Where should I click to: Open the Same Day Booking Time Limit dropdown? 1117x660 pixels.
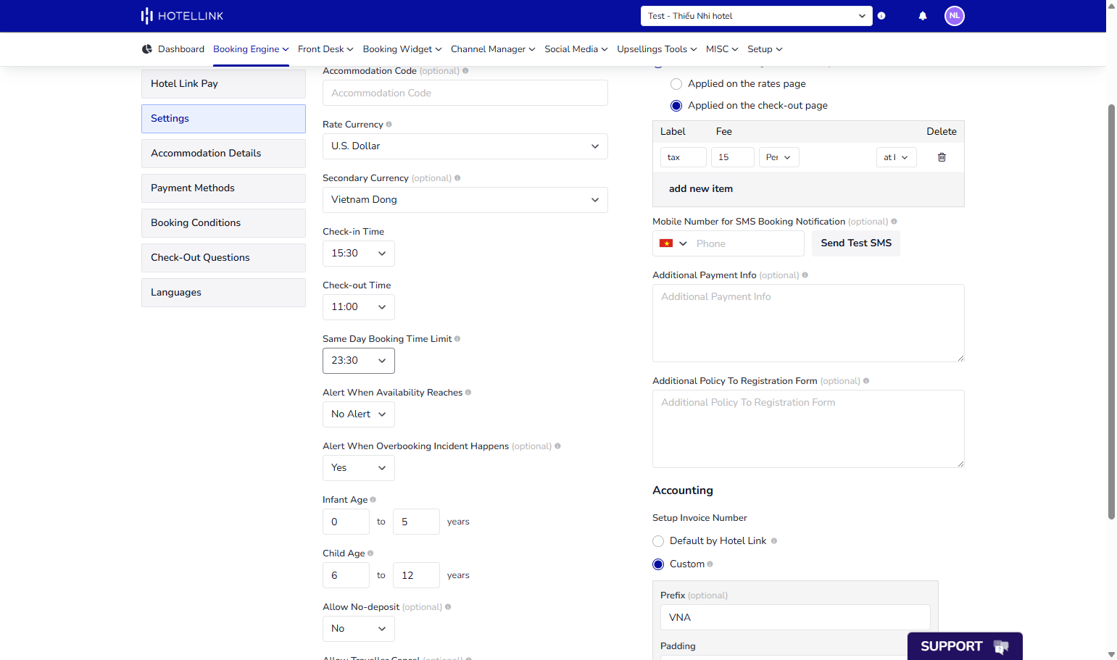click(359, 361)
